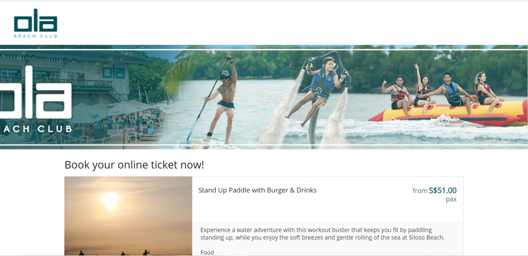Click the 'Book your online ticket now!' heading
The height and width of the screenshot is (256, 528).
[x=135, y=165]
